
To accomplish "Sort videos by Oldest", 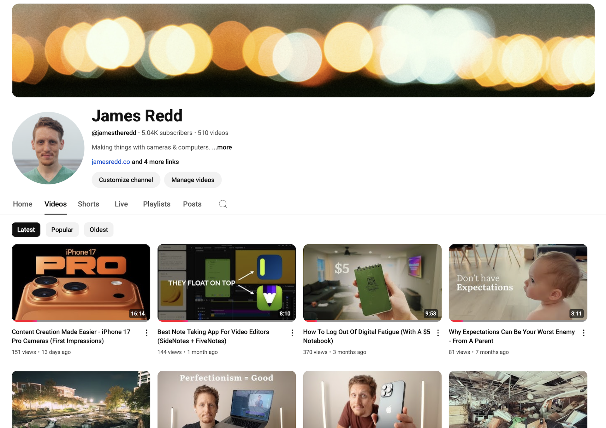I will click(x=98, y=230).
